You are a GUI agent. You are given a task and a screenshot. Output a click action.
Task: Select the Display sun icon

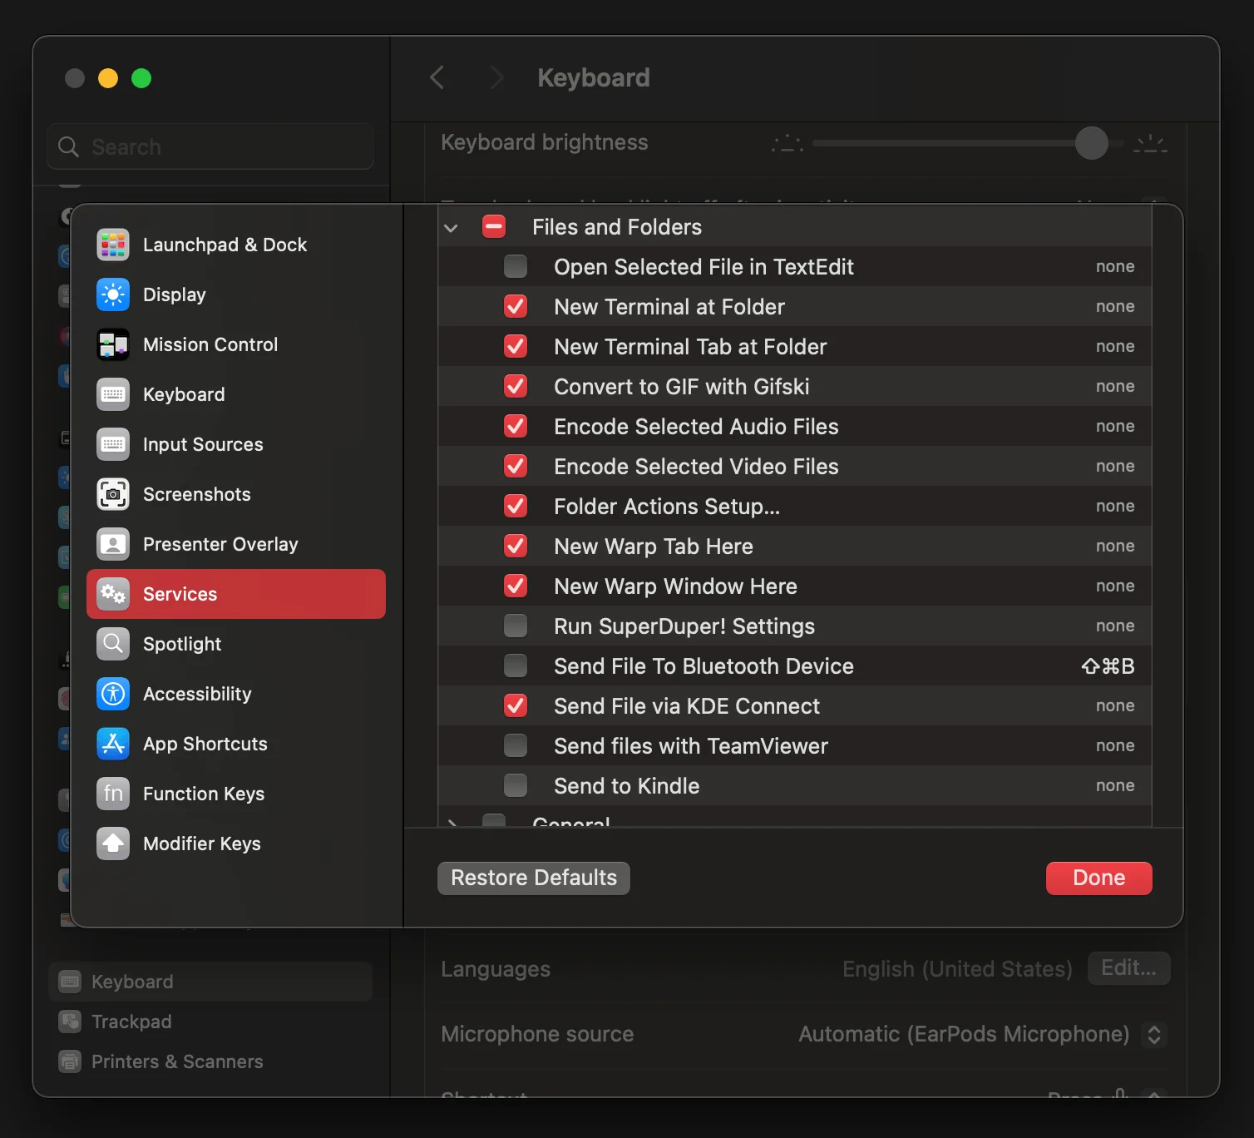pos(113,294)
